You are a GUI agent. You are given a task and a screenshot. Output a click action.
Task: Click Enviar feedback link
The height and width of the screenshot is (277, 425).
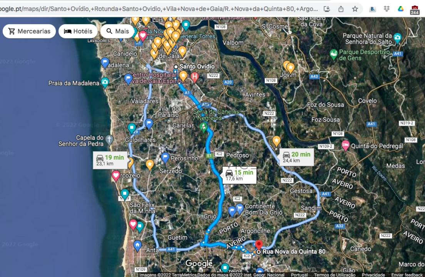(407, 275)
